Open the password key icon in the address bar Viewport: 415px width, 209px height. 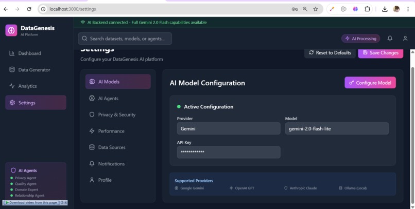click(x=295, y=9)
